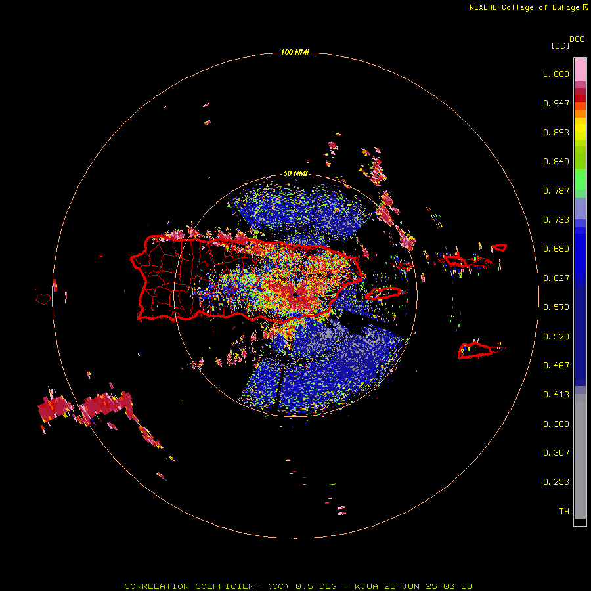
Task: Click the NEXLAB-College of DuPage credit text
Action: pos(524,7)
